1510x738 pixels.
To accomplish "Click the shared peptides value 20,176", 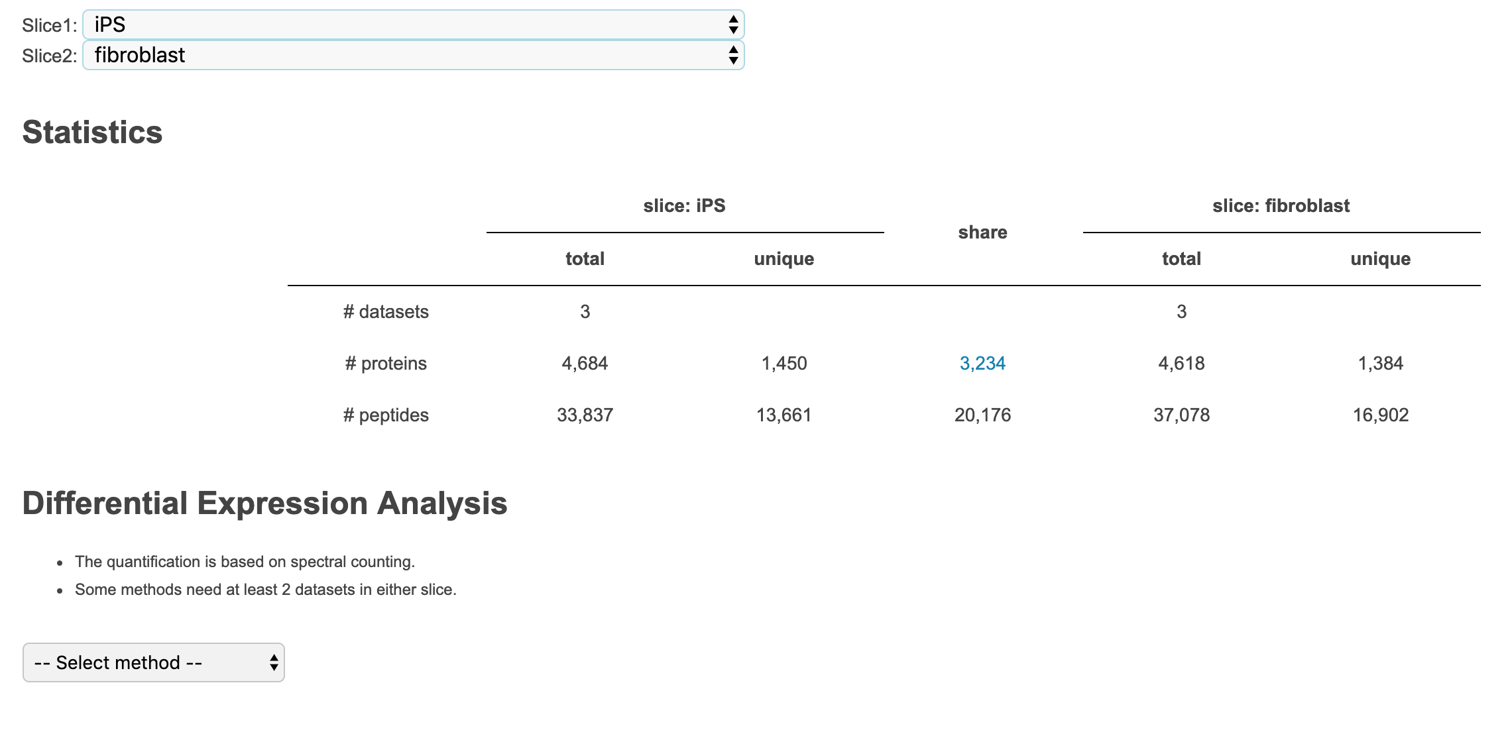I will click(x=982, y=415).
